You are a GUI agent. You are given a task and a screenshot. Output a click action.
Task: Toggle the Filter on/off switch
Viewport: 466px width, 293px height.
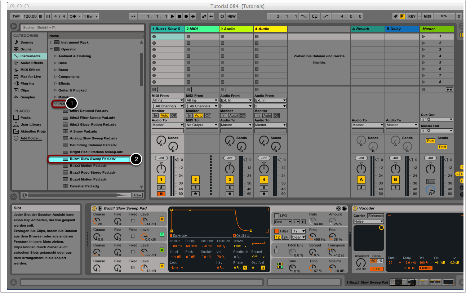point(276,231)
